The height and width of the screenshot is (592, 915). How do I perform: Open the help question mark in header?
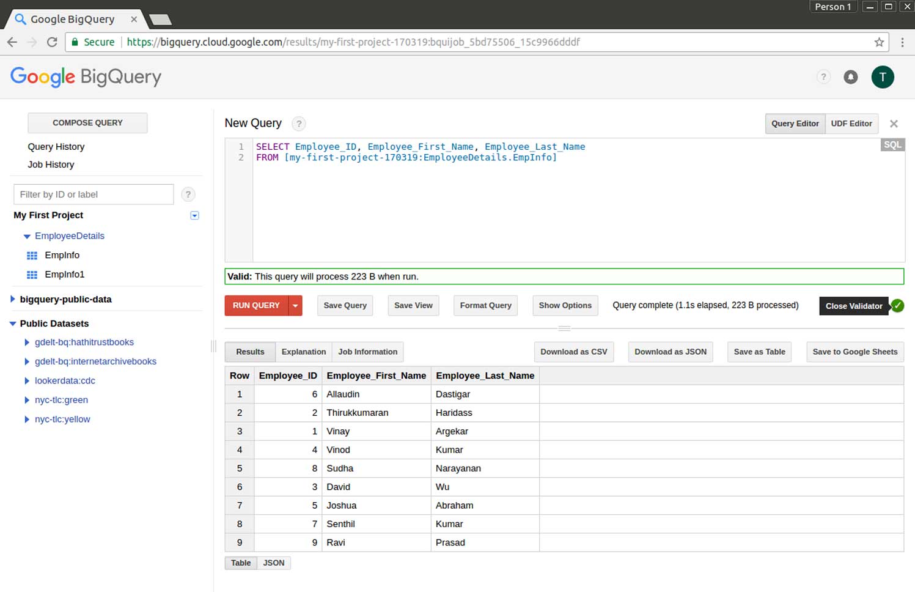pyautogui.click(x=823, y=77)
